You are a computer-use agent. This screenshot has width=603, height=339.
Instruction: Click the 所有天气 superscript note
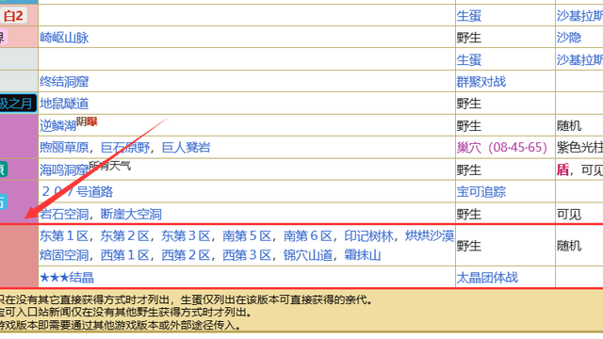[110, 166]
